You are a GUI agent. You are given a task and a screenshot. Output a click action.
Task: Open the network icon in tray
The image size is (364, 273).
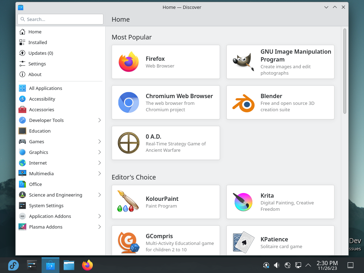(x=298, y=265)
